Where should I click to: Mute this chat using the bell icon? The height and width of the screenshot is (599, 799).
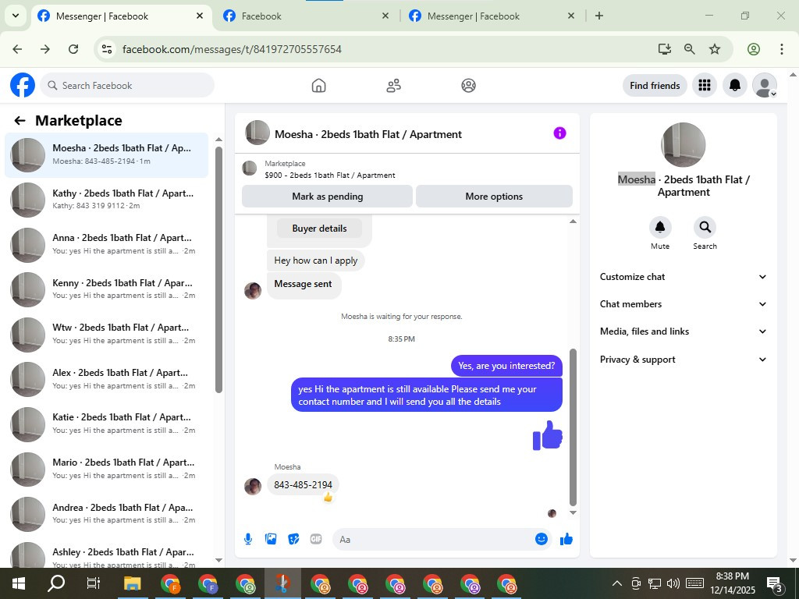[x=660, y=227]
